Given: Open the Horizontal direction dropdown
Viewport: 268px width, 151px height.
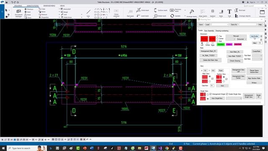Looking at the screenshot, I should click(242, 39).
